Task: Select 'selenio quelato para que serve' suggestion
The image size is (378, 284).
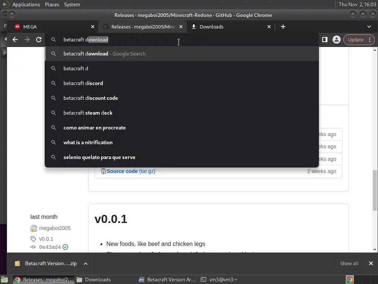Action: coord(182,157)
